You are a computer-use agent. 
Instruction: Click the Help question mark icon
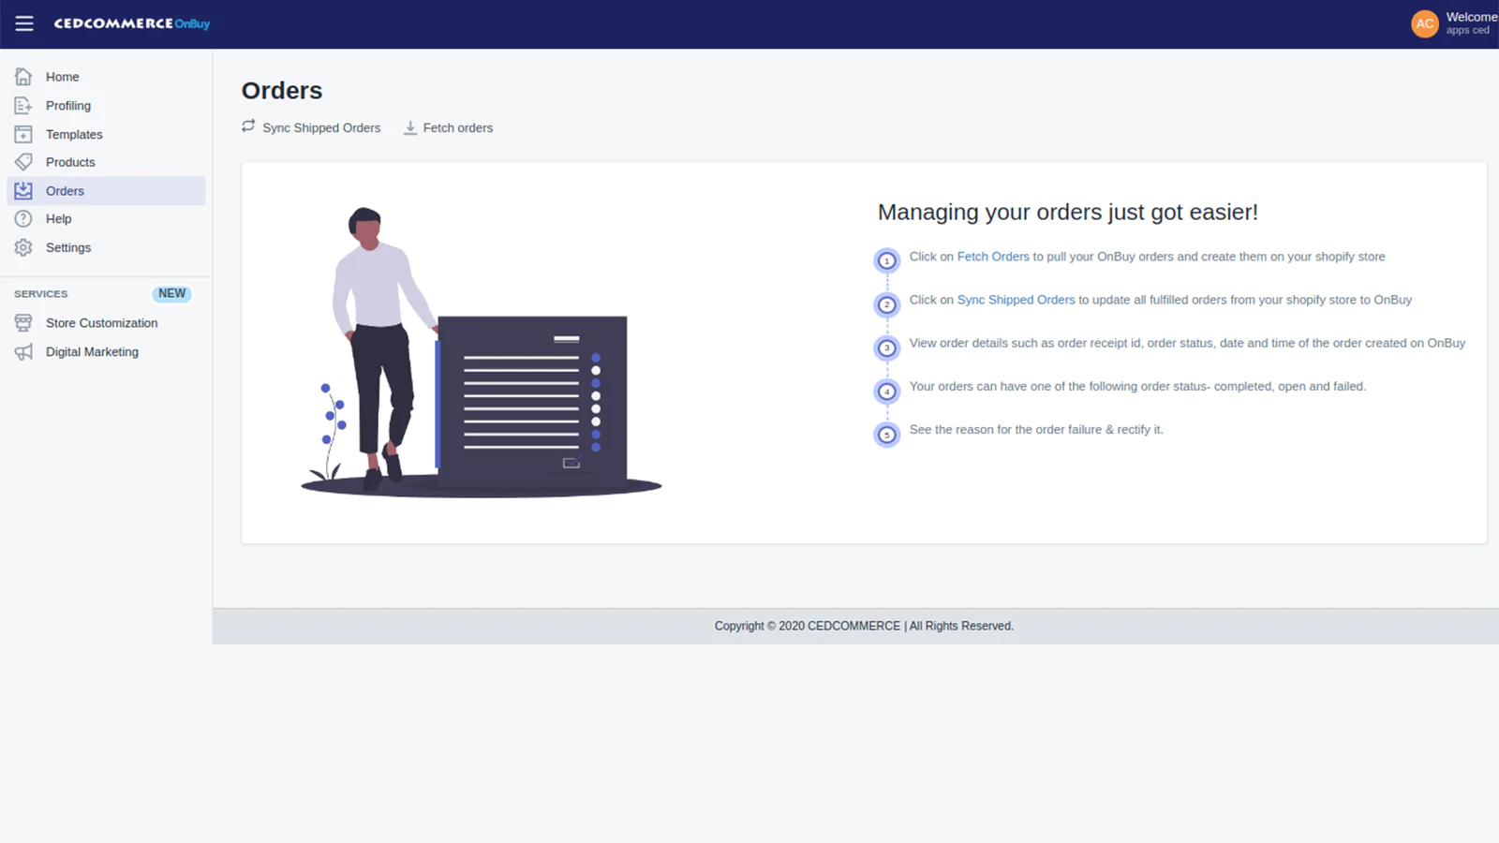pos(23,218)
